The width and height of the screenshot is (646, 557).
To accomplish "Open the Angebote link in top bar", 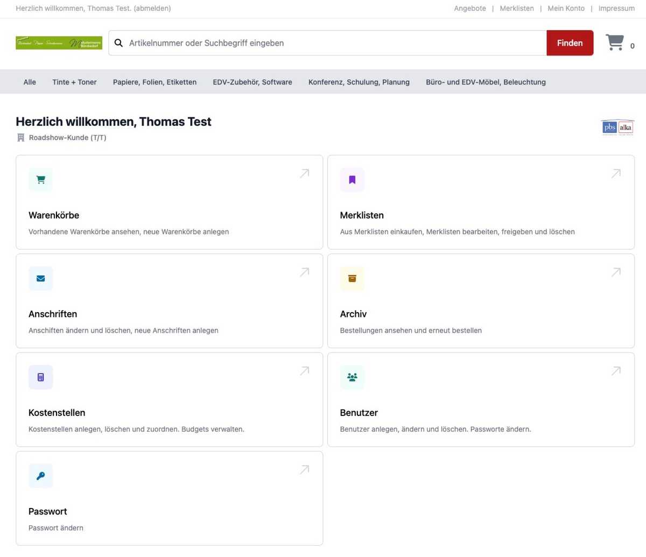I will (470, 9).
